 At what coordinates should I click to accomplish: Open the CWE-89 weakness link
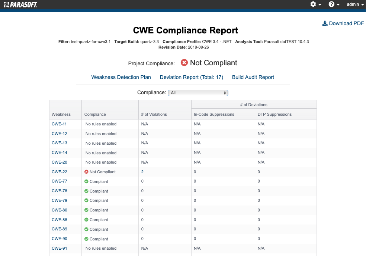coord(59,229)
